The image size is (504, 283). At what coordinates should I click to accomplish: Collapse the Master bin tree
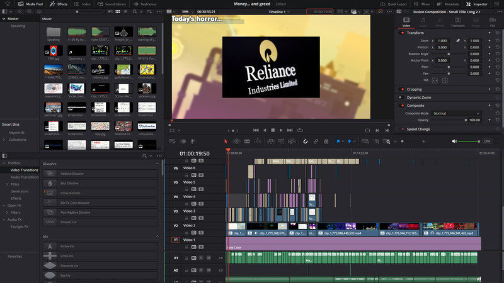pyautogui.click(x=4, y=19)
